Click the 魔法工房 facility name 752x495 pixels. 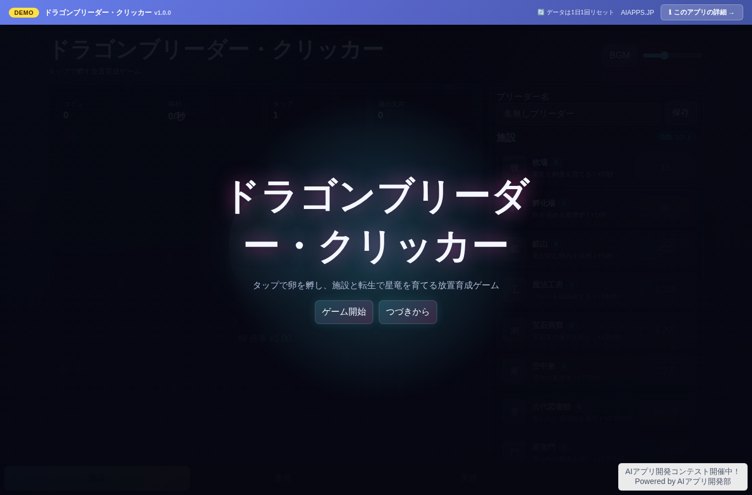click(x=548, y=284)
